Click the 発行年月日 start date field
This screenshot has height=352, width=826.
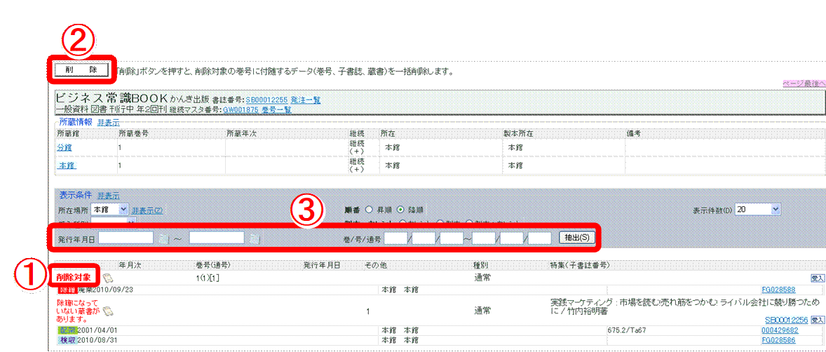126,238
